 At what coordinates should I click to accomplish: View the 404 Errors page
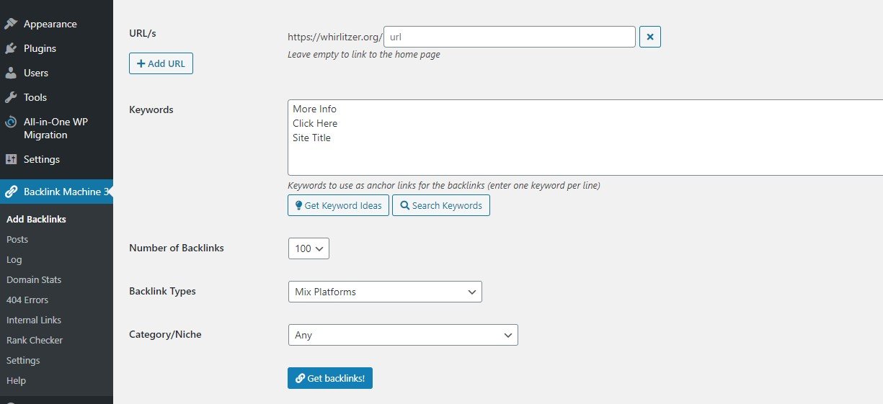27,300
